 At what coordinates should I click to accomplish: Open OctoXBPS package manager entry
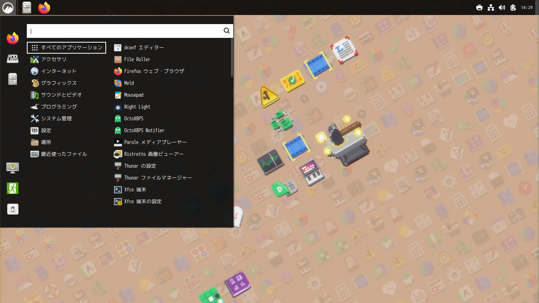pos(170,118)
